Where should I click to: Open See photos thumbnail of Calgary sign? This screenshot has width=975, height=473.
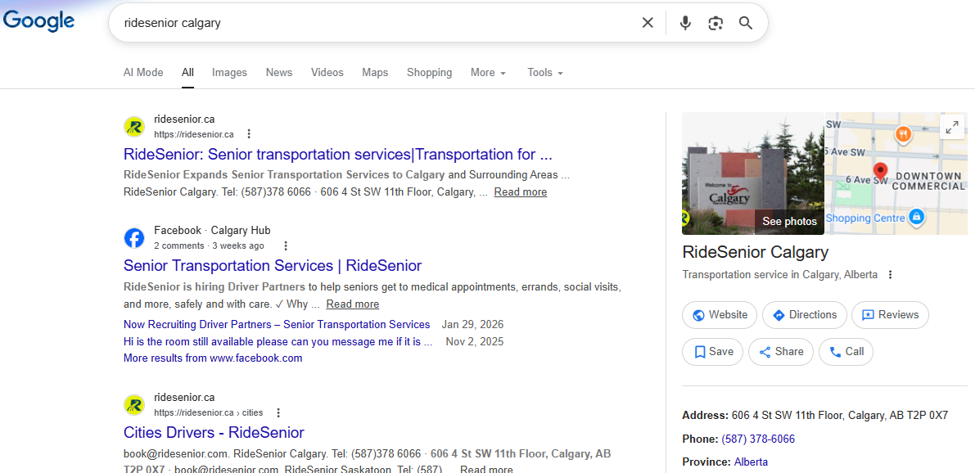753,173
